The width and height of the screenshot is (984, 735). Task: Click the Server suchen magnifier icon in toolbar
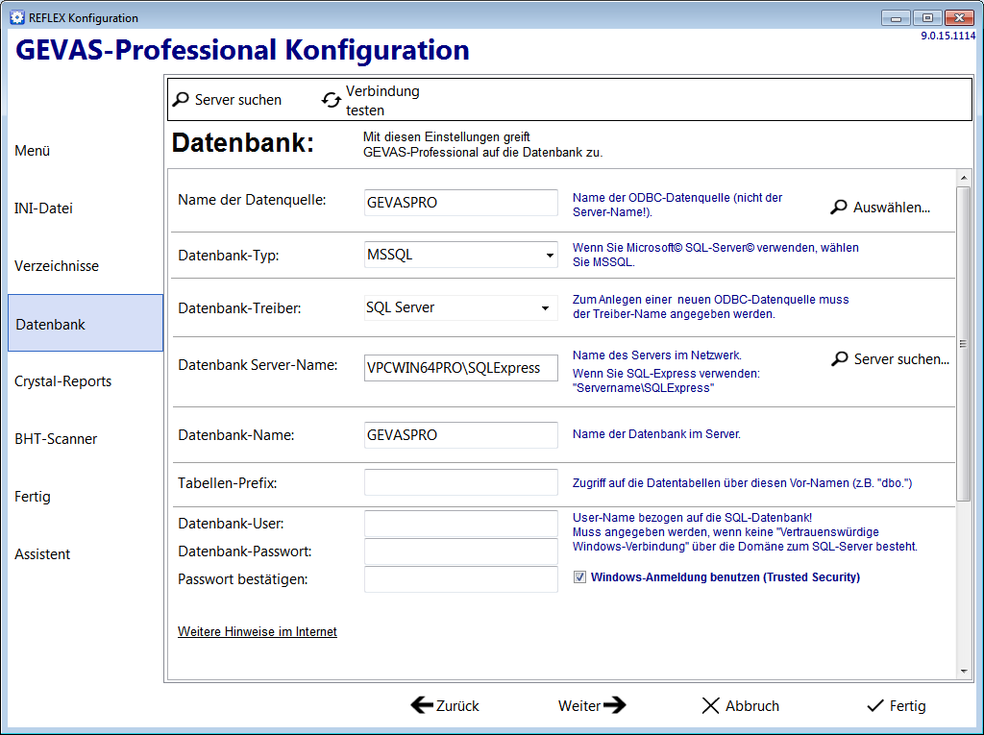181,99
